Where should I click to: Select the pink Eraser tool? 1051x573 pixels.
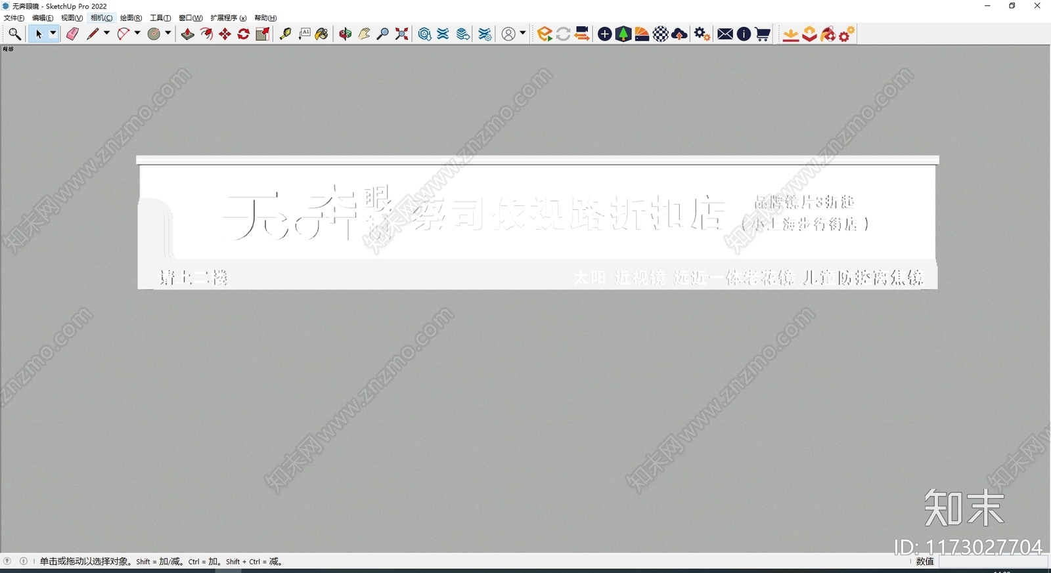point(72,34)
